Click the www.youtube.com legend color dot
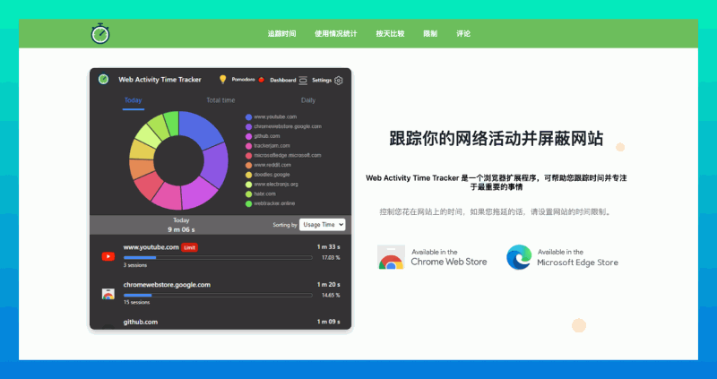Viewport: 717px width, 379px height. pyautogui.click(x=249, y=117)
